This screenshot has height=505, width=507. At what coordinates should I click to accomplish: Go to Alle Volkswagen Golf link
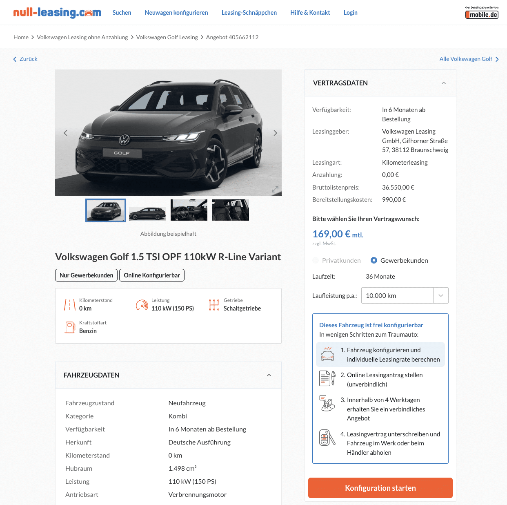(469, 59)
